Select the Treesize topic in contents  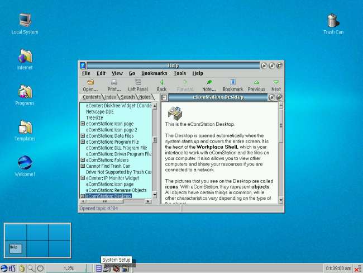pyautogui.click(x=94, y=117)
